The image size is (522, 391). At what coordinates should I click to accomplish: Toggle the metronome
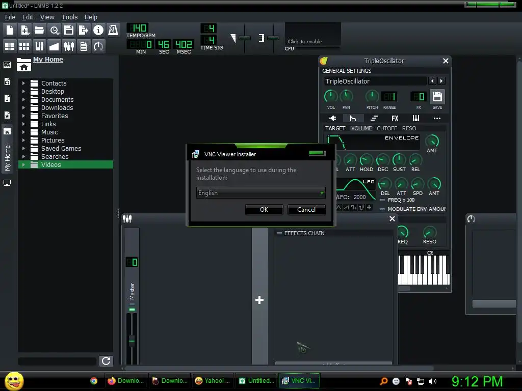tap(113, 30)
